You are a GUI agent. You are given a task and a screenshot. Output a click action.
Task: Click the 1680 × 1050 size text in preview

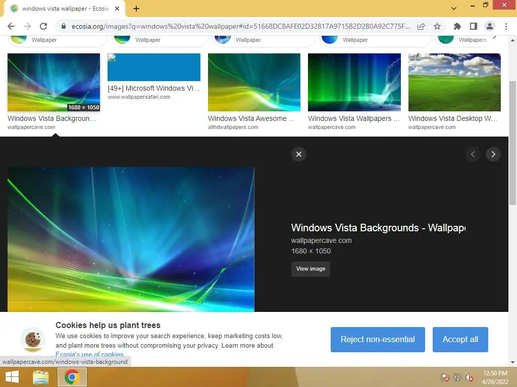coord(311,251)
